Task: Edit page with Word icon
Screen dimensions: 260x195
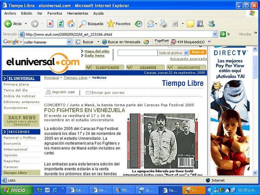Action: click(x=175, y=24)
